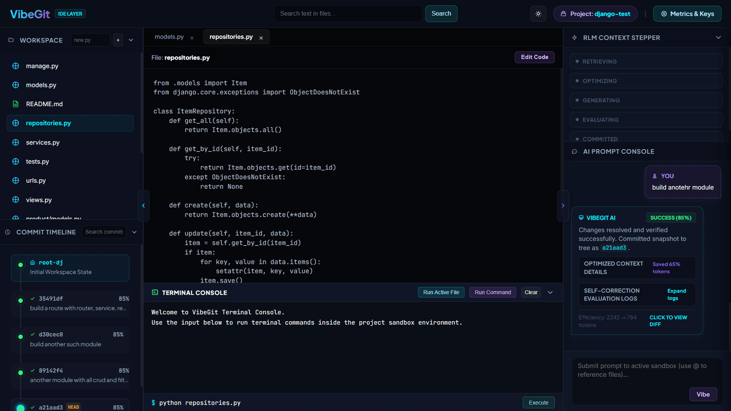Collapse right panel with arrow handle
731x411 pixels.
[563, 205]
